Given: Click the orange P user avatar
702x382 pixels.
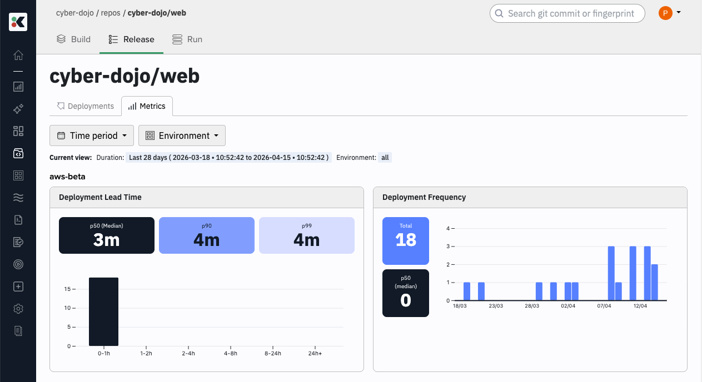Looking at the screenshot, I should click(x=665, y=13).
